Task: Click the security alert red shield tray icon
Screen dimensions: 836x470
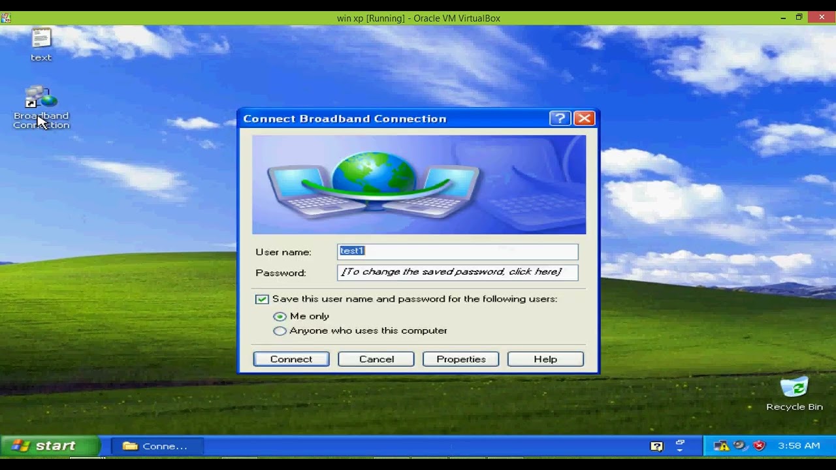Action: coord(759,446)
